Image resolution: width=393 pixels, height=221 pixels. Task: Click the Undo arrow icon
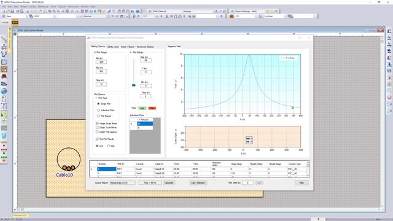pos(72,12)
